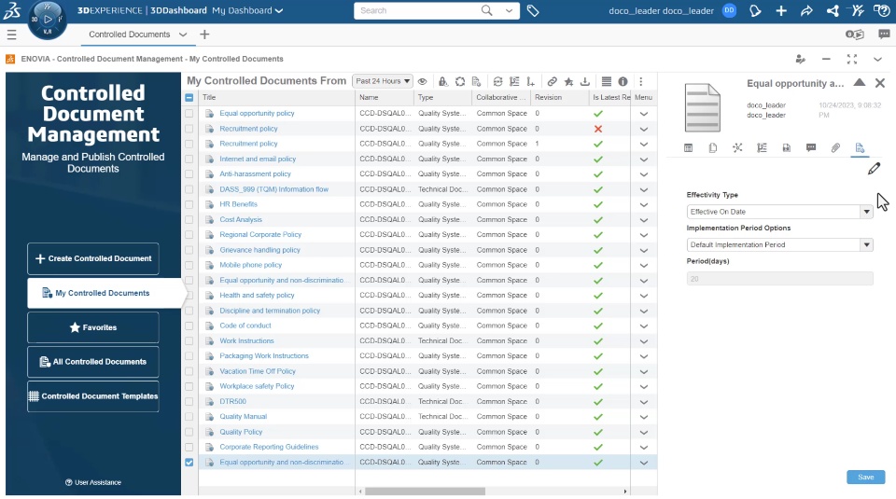
Task: Click the widget user-sharing icon
Action: click(800, 60)
